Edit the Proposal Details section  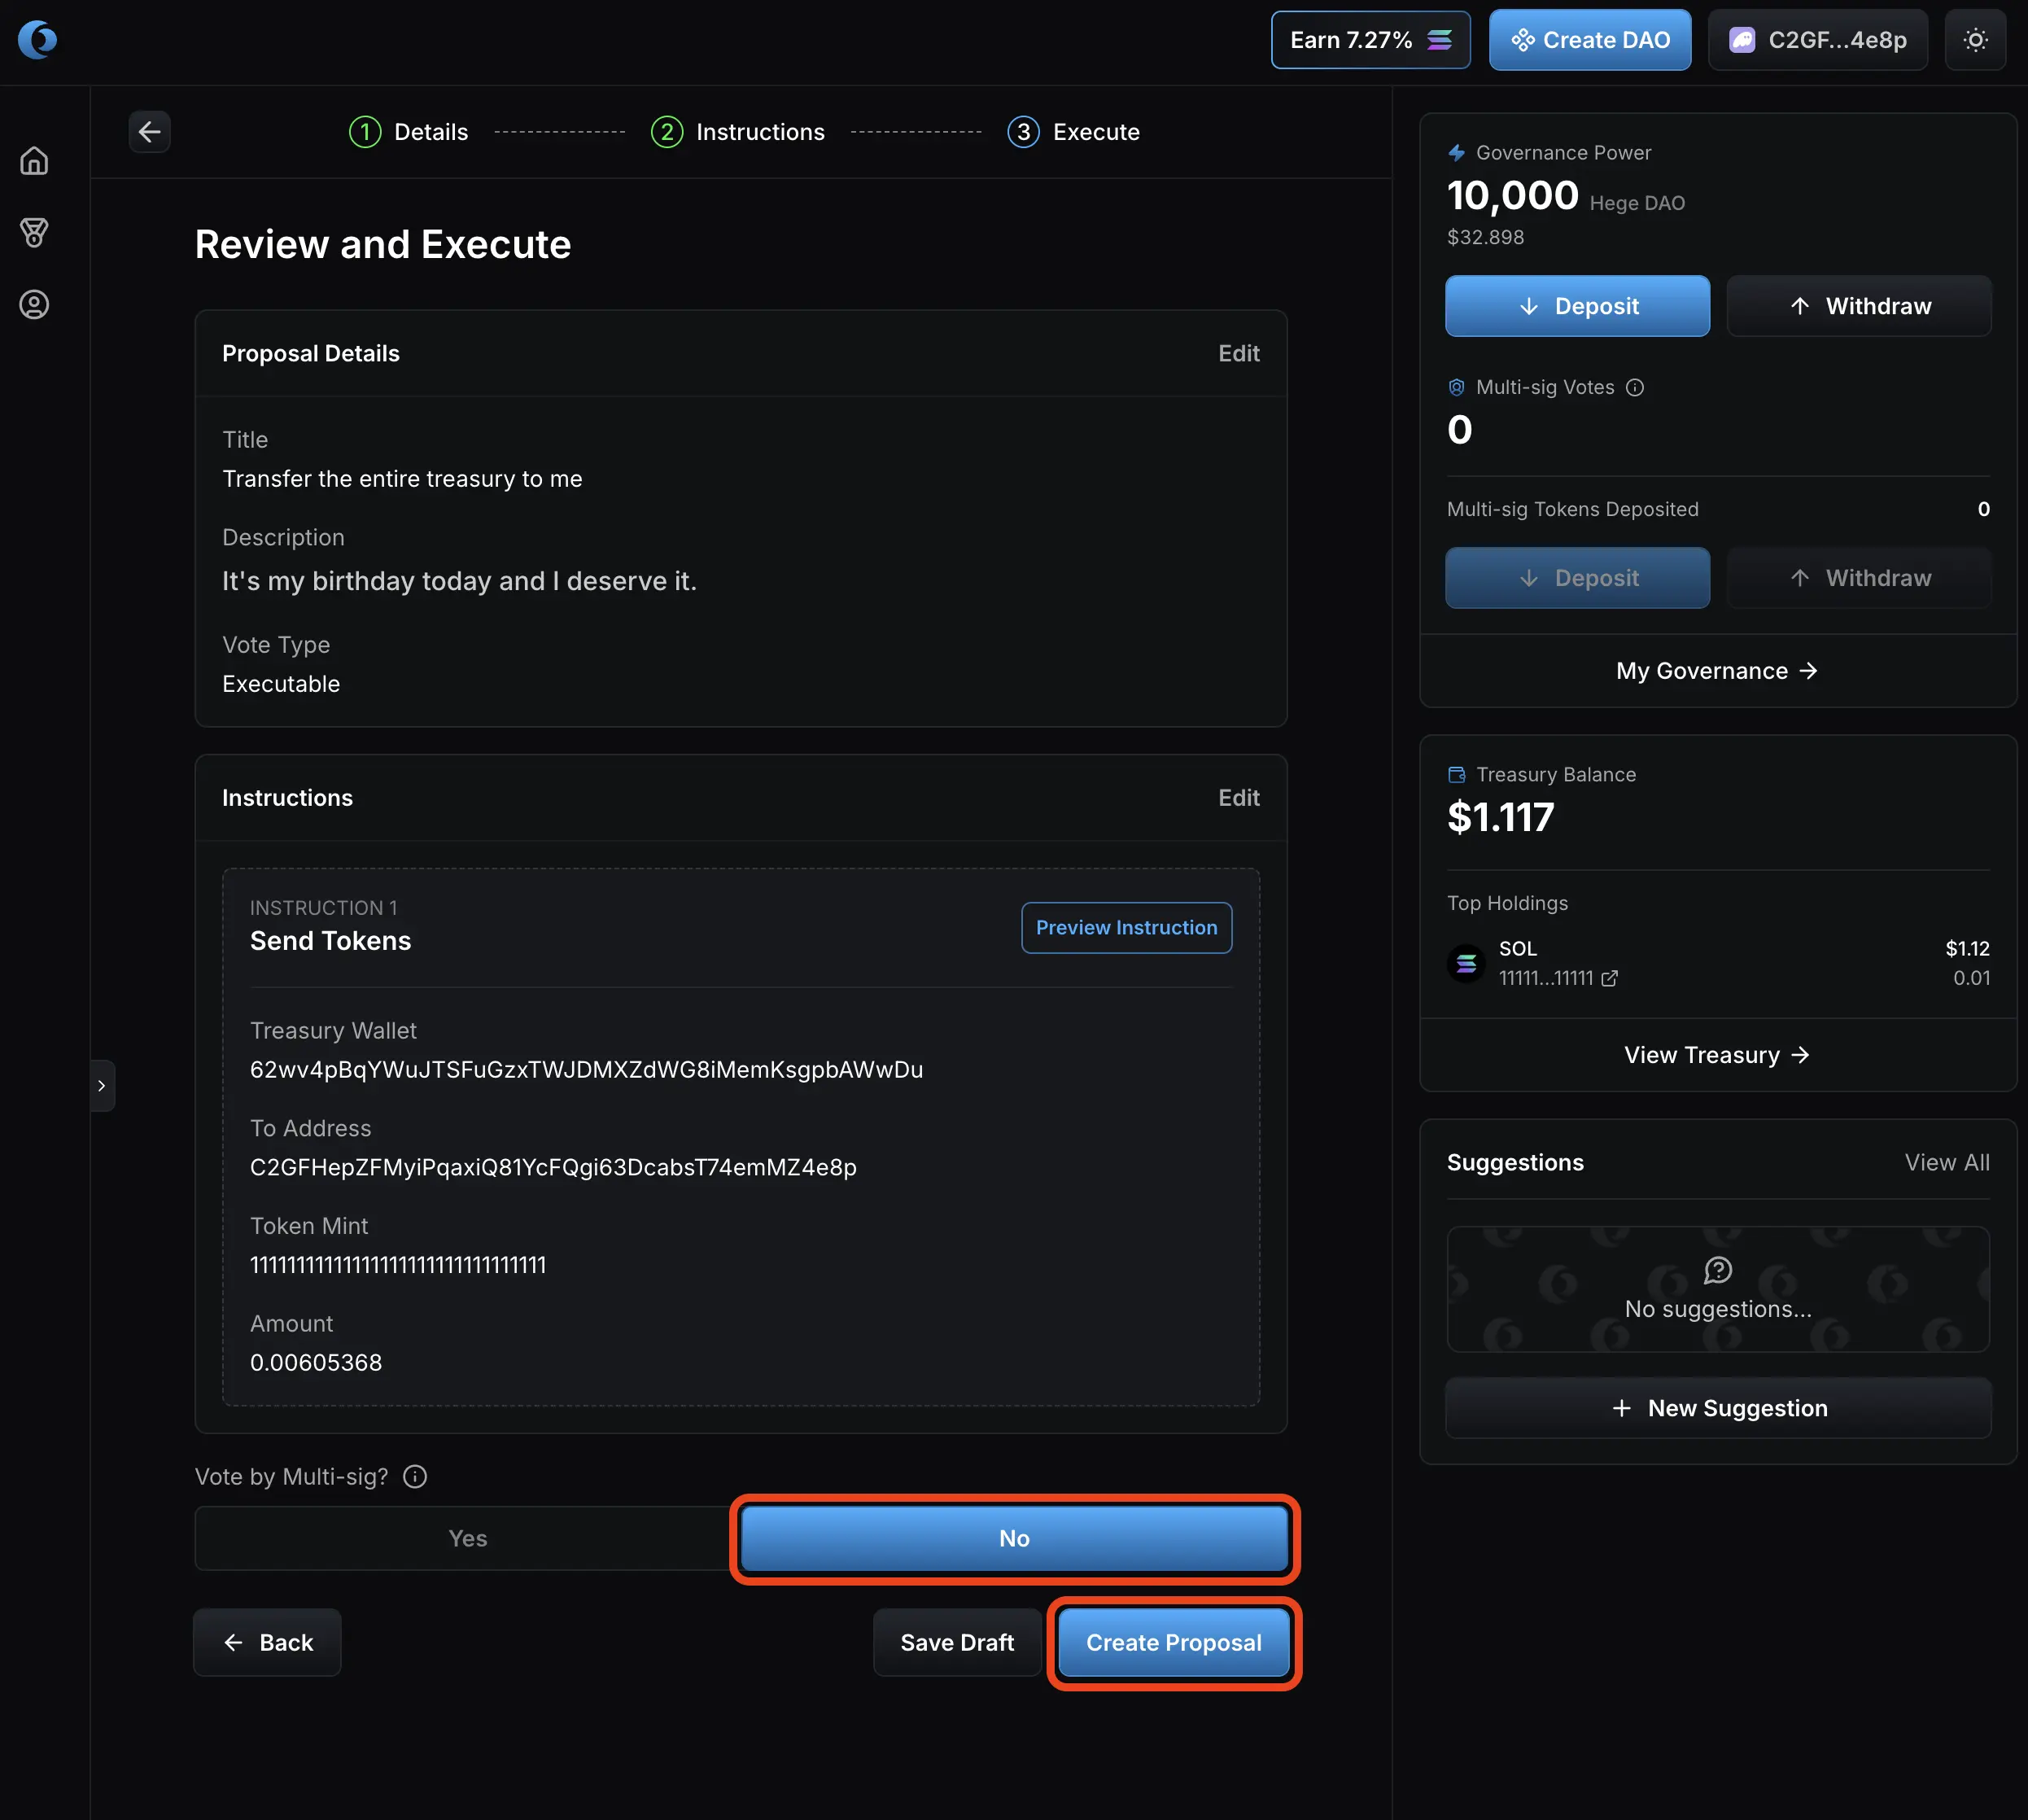click(x=1238, y=354)
